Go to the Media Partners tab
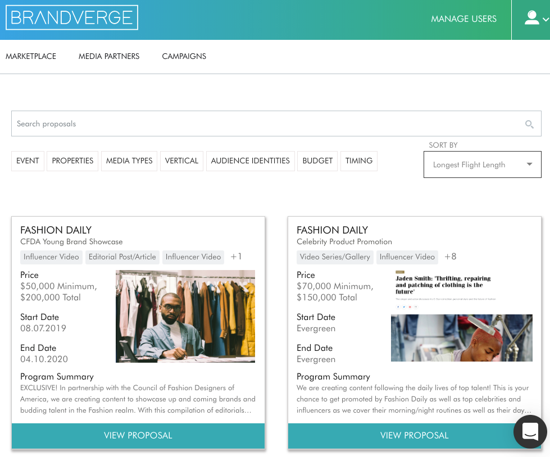 109,57
